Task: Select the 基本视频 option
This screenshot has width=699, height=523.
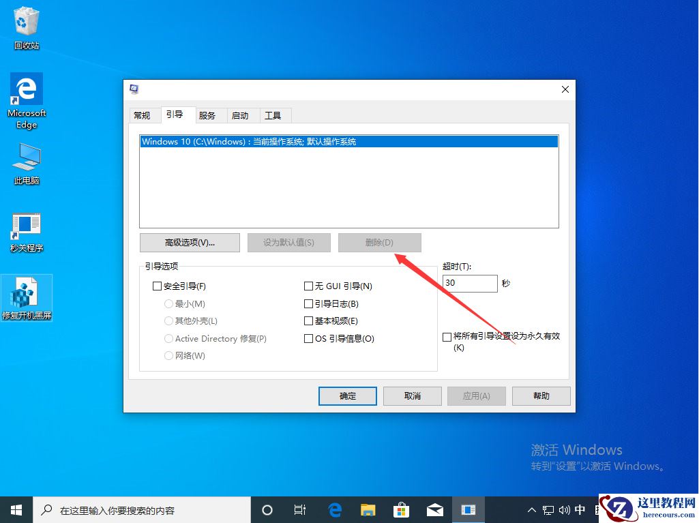Action: pyautogui.click(x=308, y=320)
